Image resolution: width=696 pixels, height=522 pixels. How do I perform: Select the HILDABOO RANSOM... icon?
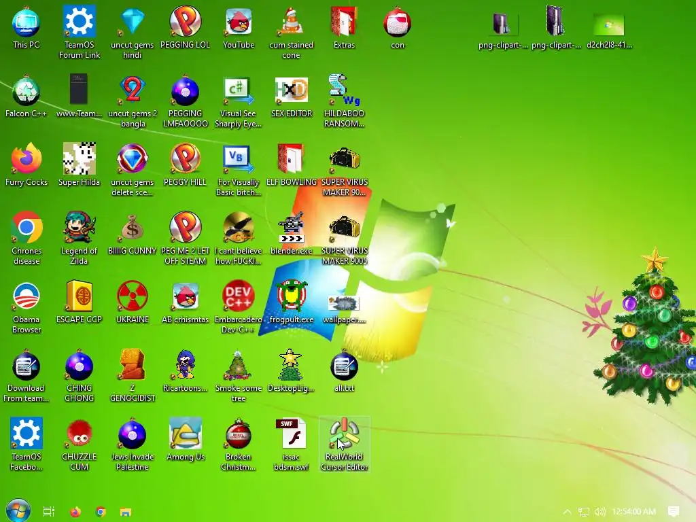click(x=344, y=91)
